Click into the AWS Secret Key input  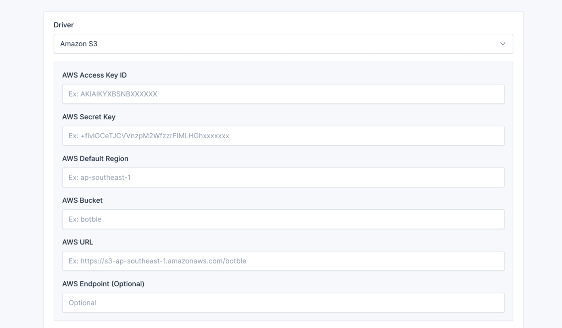[x=283, y=136]
